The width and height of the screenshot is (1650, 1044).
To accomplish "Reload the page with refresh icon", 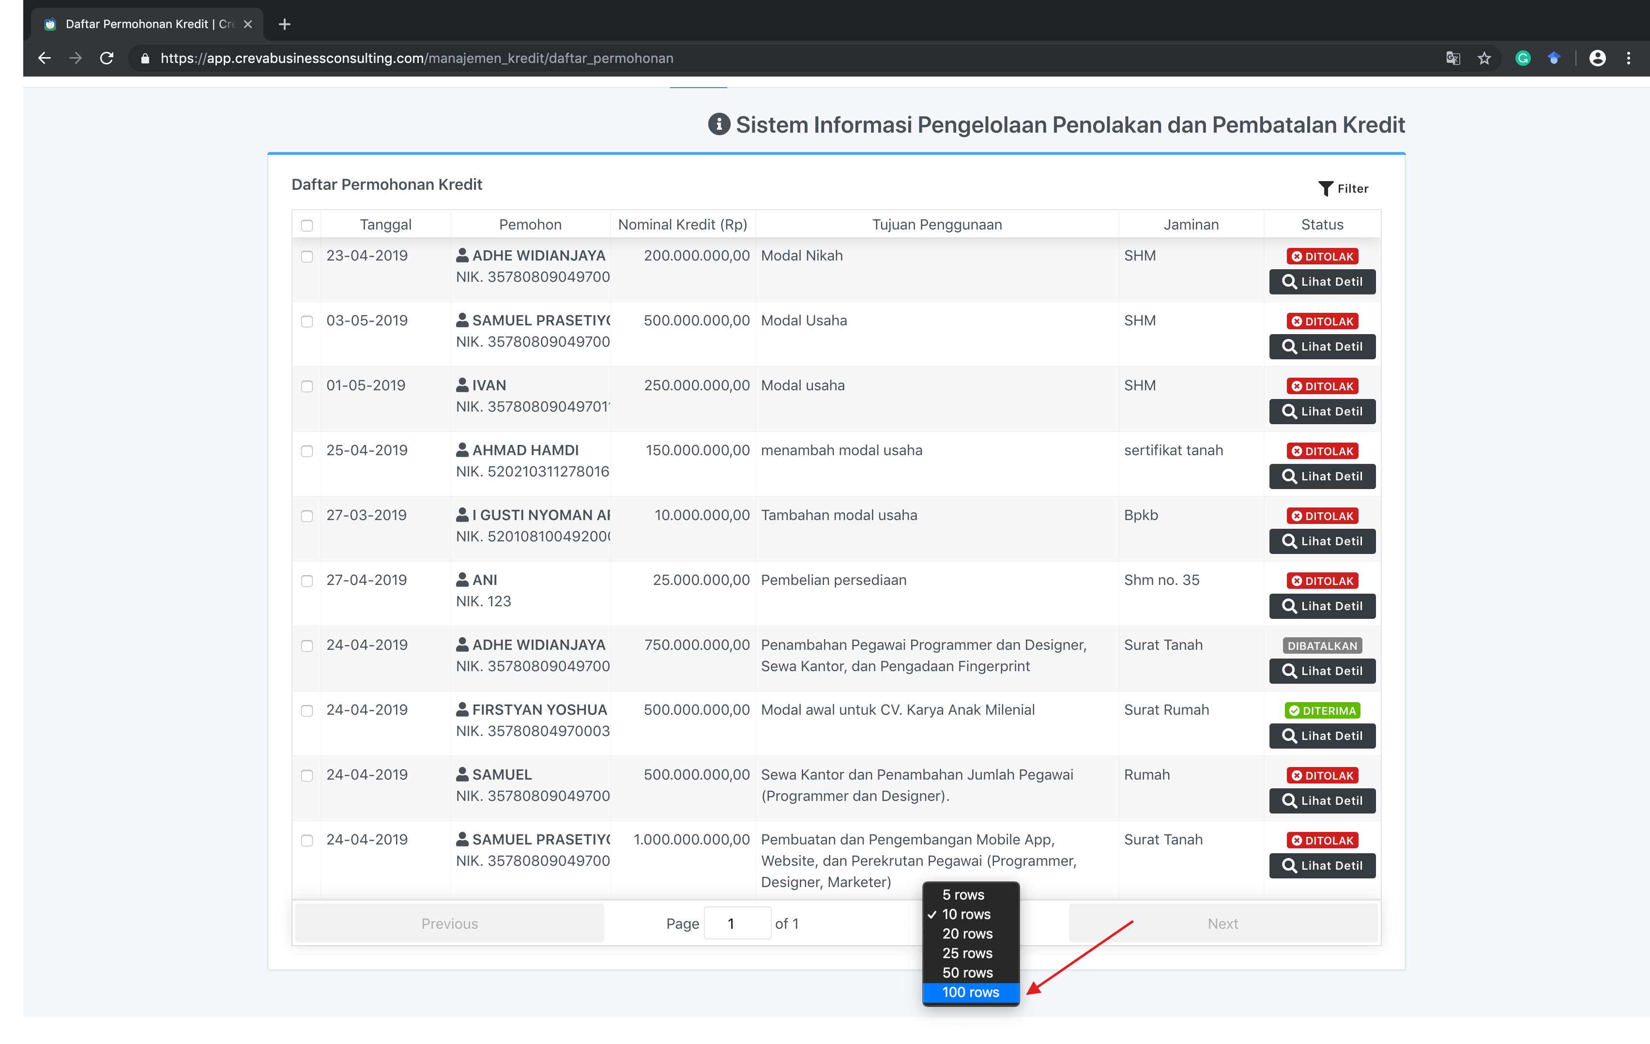I will [107, 58].
